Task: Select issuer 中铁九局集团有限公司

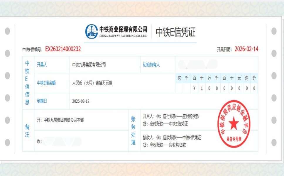Action: point(89,65)
